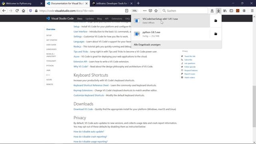
Task: Click Watch videos link
Action: [x=190, y=78]
